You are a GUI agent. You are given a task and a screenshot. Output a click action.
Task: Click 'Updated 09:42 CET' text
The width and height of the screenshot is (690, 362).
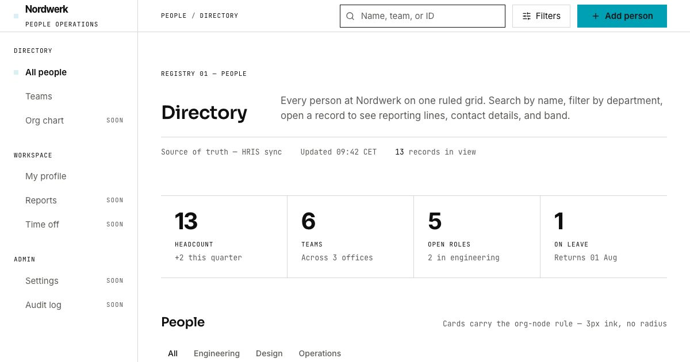[339, 152]
